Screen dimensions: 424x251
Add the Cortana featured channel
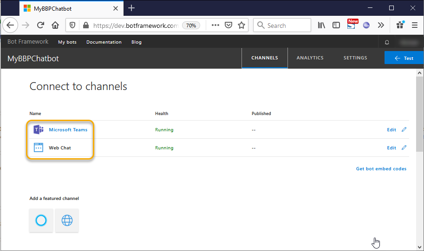[41, 220]
